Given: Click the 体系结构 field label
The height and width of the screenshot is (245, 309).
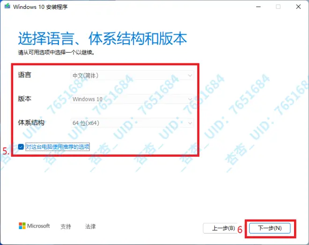Looking at the screenshot, I should pyautogui.click(x=31, y=122).
